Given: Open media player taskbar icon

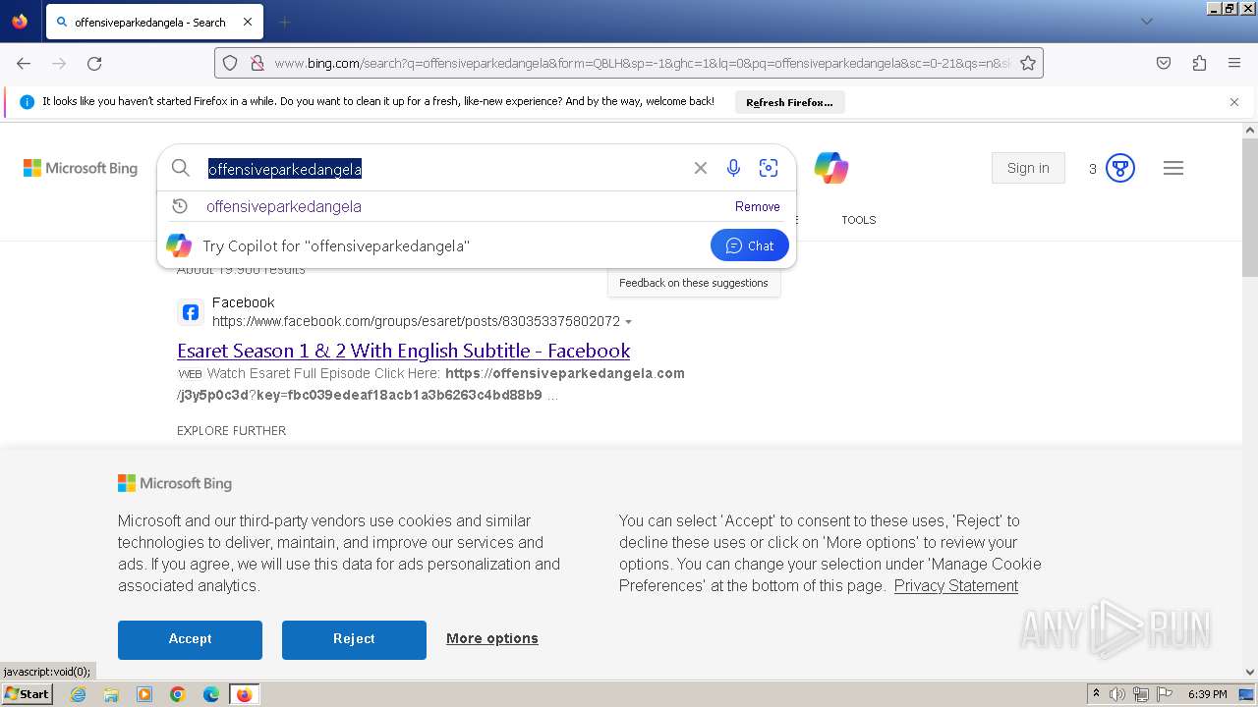Looking at the screenshot, I should (144, 694).
